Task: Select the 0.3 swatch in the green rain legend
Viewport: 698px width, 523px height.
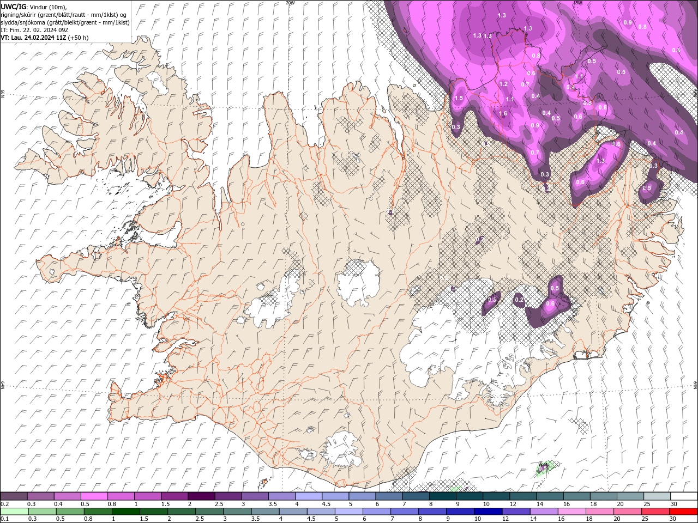Action: tap(42, 512)
